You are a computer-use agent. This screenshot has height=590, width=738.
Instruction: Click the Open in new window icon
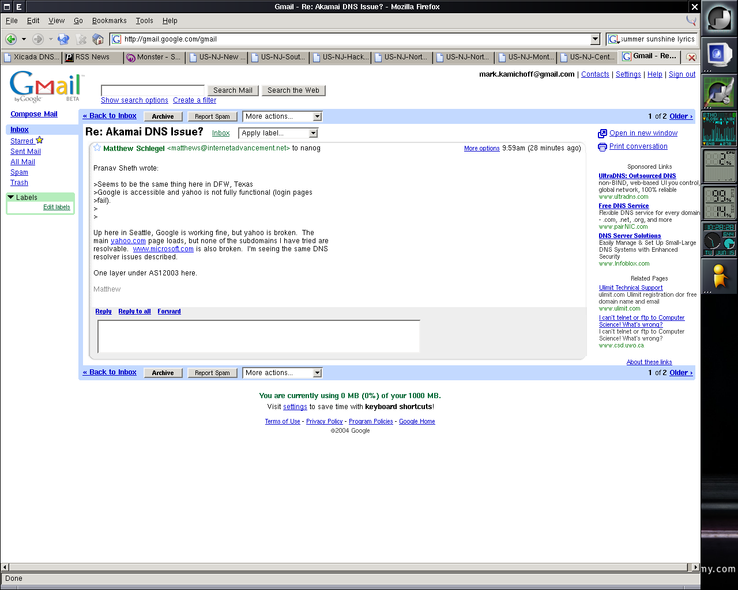coord(603,133)
